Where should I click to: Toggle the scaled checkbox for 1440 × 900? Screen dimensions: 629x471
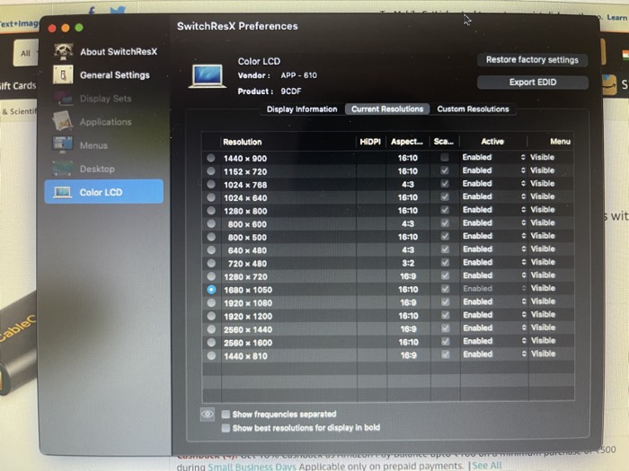point(445,157)
